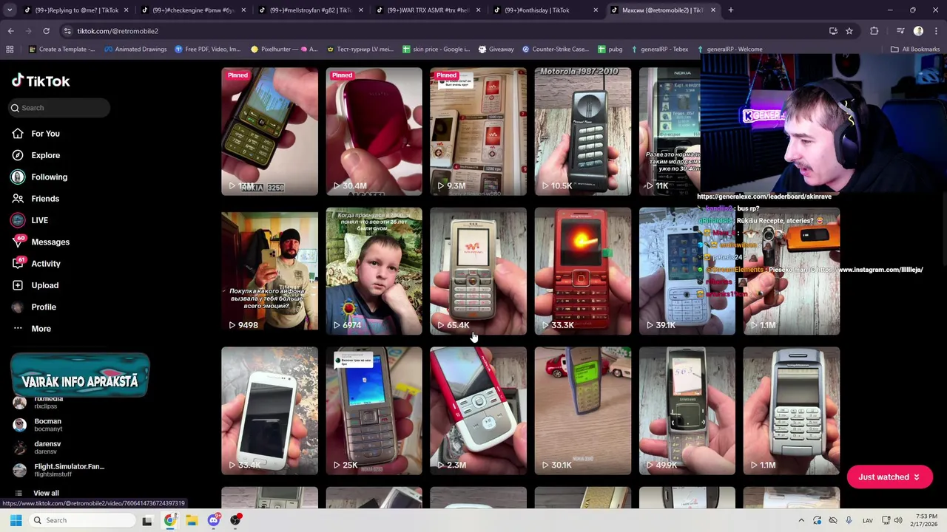The width and height of the screenshot is (947, 532).
Task: Open the For You home icon
Action: [x=17, y=134]
